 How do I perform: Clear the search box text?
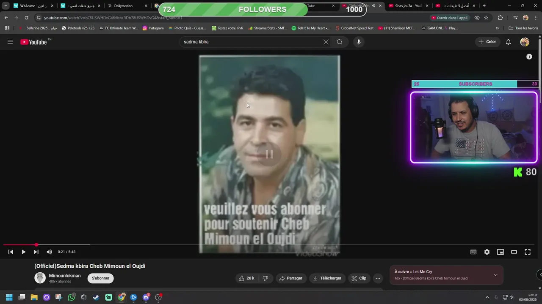click(326, 42)
